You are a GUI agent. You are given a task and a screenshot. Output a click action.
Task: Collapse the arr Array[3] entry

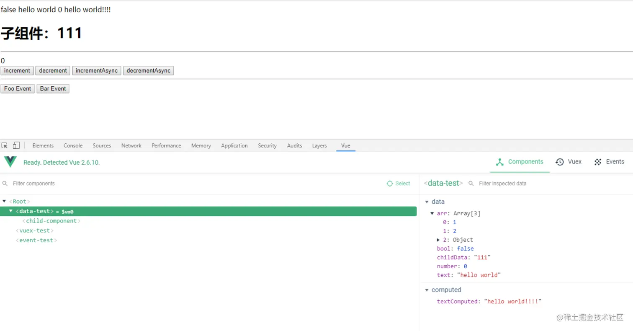click(432, 213)
